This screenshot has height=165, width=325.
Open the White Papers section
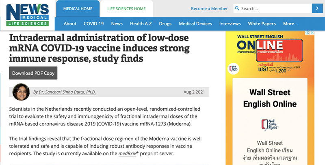pyautogui.click(x=262, y=24)
